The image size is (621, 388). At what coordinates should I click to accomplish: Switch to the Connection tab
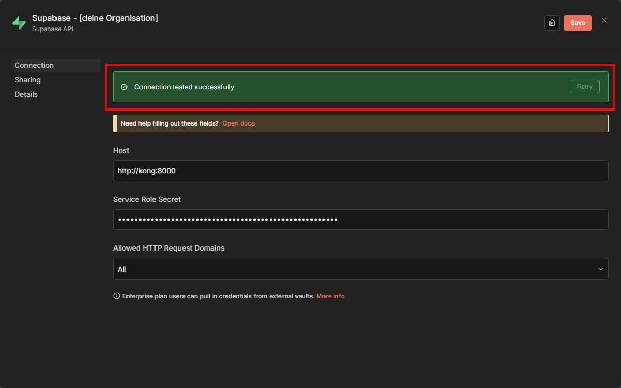[34, 65]
